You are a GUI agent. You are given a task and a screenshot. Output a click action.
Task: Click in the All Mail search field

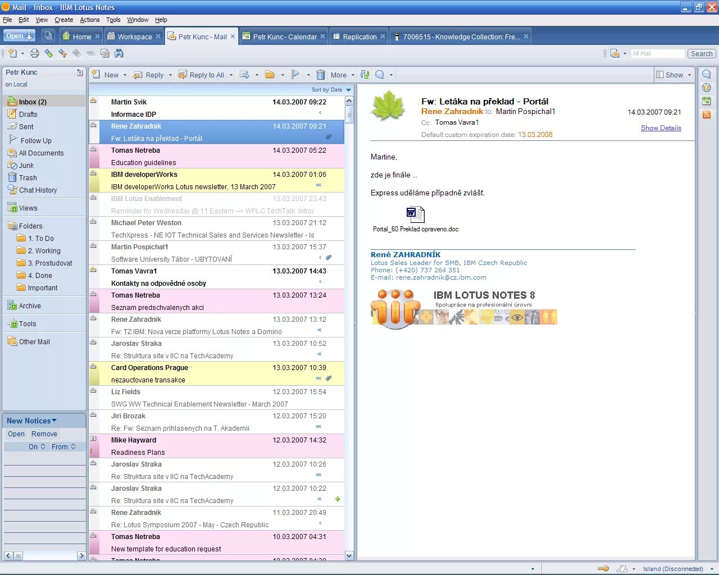(657, 53)
